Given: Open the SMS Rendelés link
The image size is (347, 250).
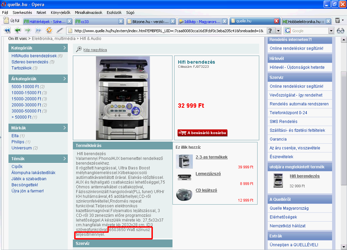Looking at the screenshot, I should tap(284, 122).
